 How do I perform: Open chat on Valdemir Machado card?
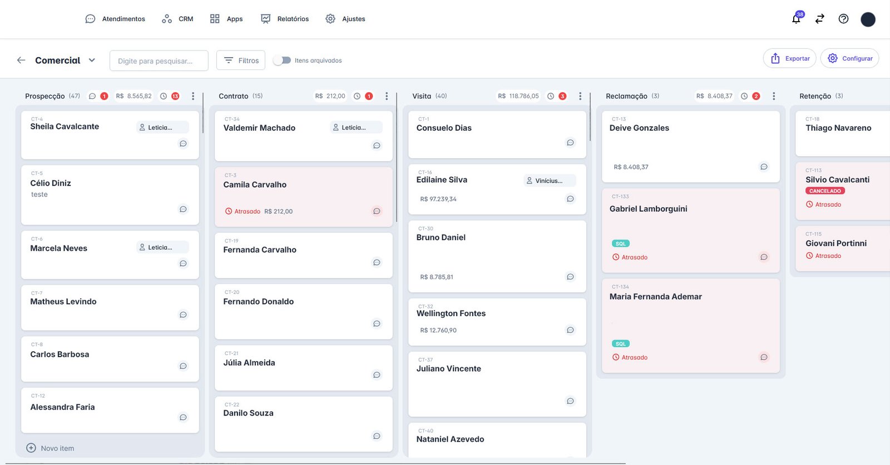click(x=377, y=146)
